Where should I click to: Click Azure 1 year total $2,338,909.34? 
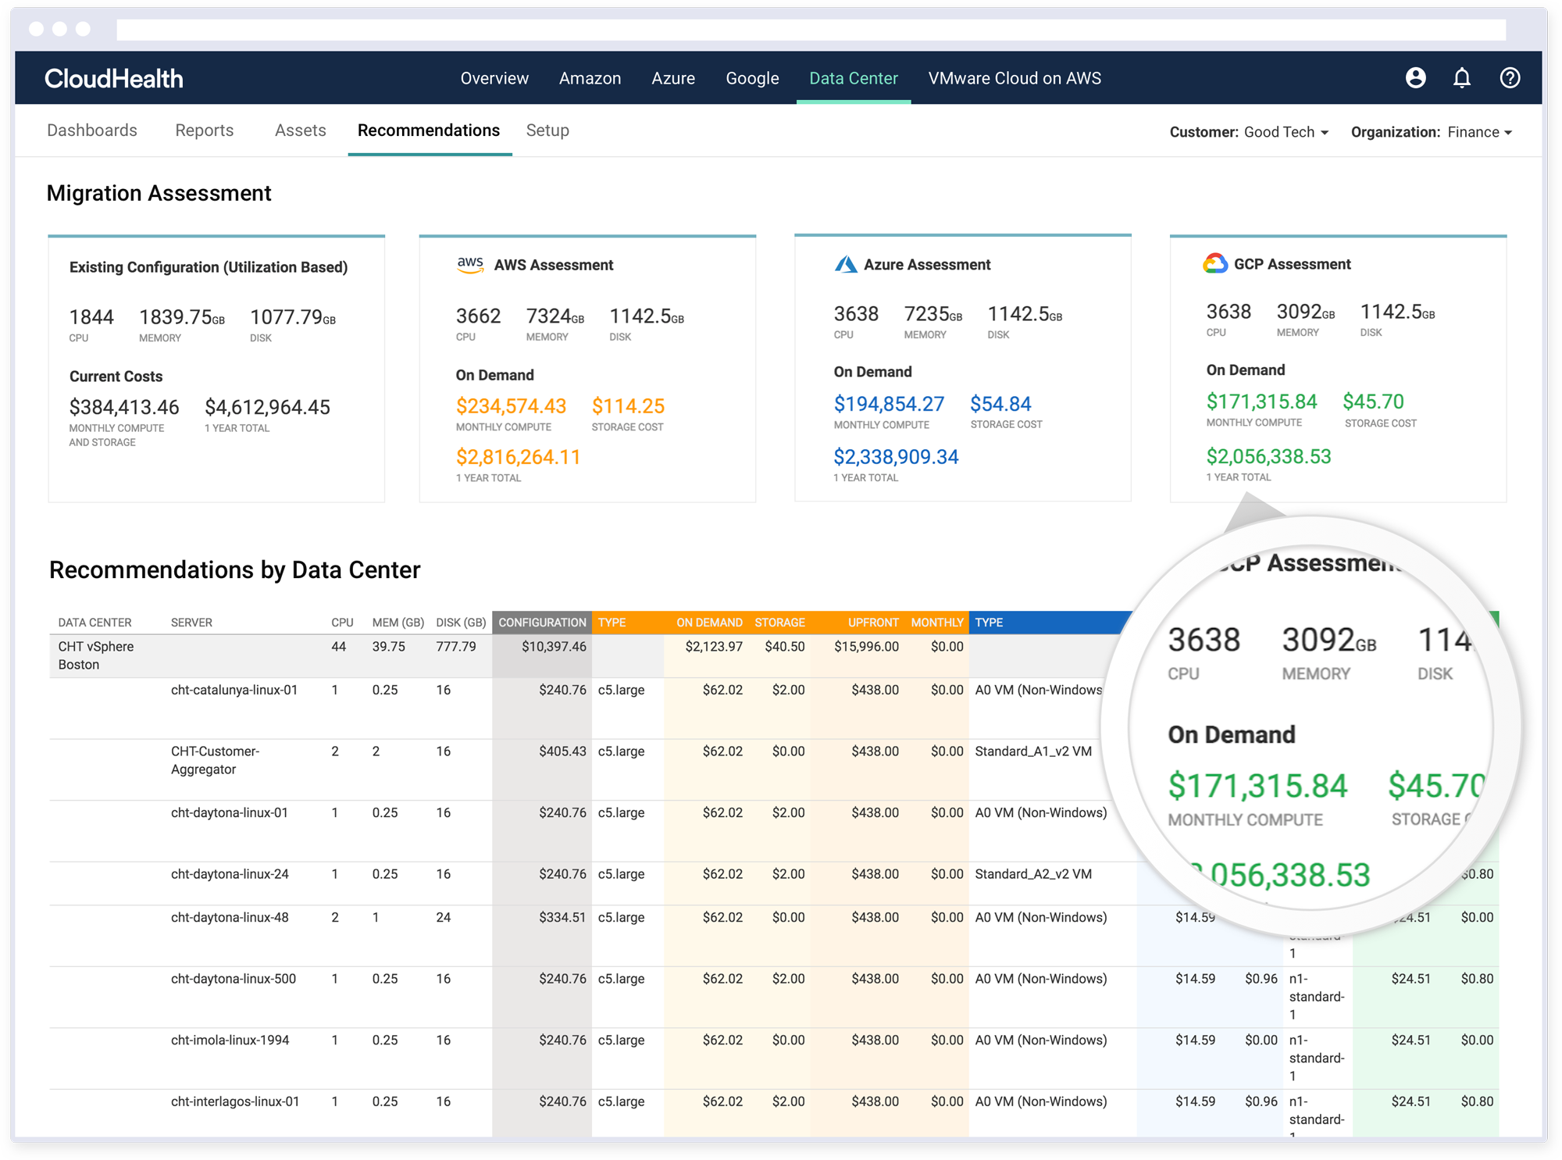896,457
